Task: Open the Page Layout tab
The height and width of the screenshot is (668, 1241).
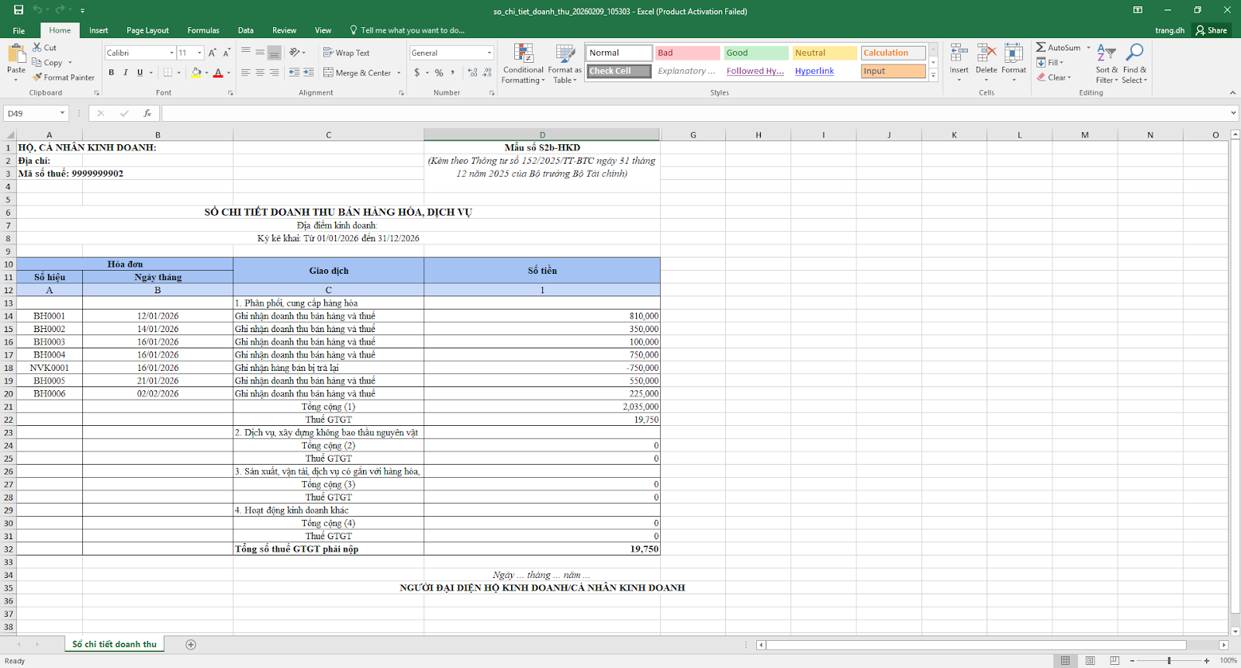Action: point(147,30)
